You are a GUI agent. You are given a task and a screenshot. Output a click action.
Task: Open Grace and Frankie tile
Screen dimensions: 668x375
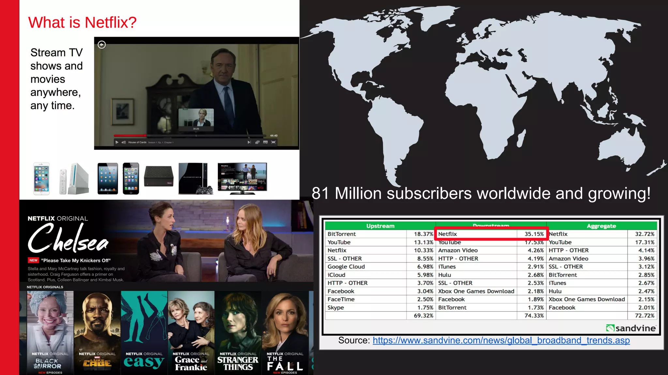[x=191, y=332]
